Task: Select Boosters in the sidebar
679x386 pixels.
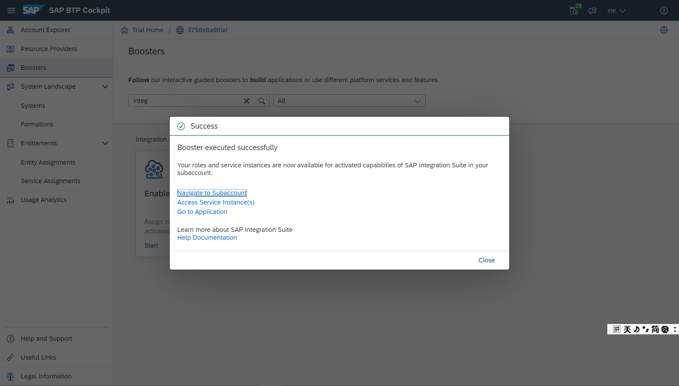Action: pyautogui.click(x=57, y=68)
